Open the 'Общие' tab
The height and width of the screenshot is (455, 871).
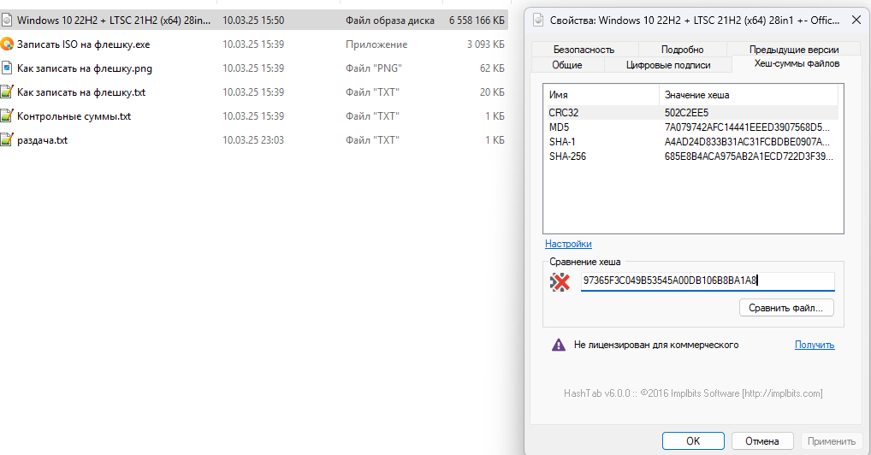pos(567,64)
